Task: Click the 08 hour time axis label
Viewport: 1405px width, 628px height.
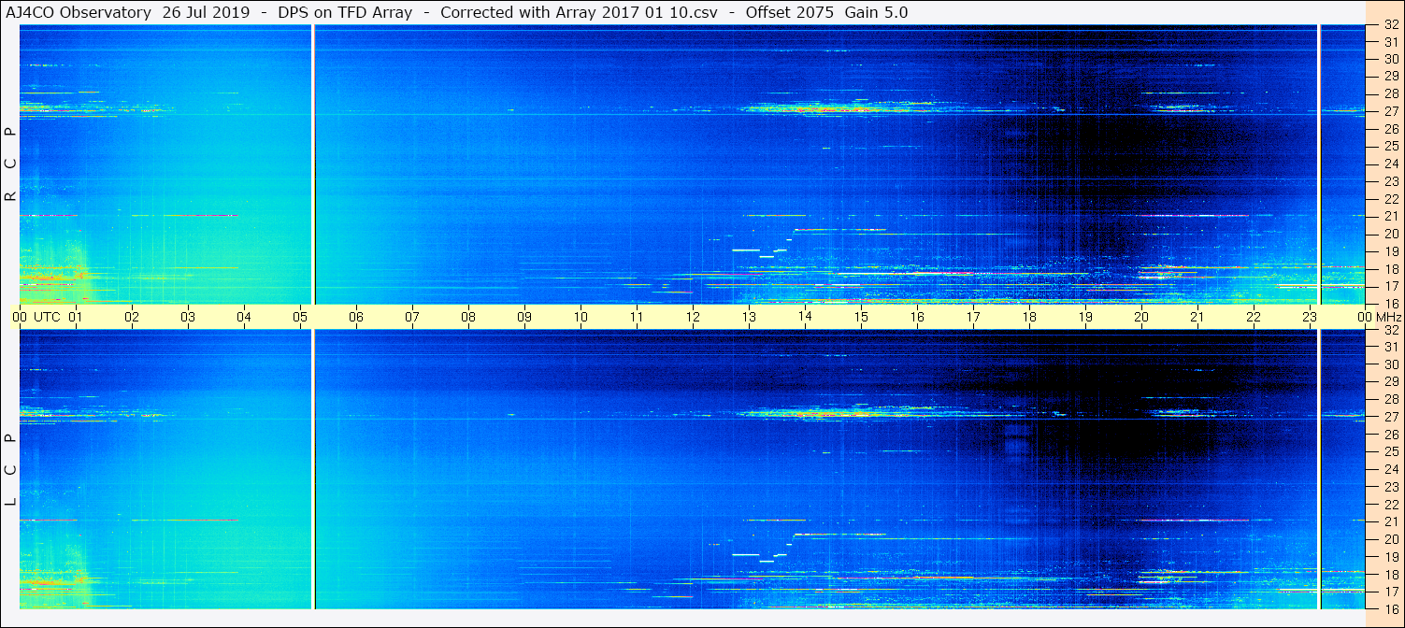Action: coord(468,317)
